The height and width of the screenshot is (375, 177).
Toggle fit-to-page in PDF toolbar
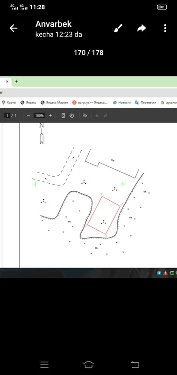click(63, 115)
